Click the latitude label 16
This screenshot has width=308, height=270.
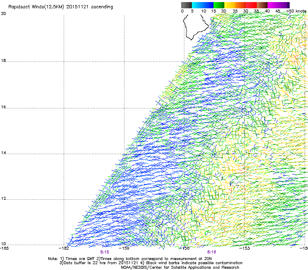3,107
